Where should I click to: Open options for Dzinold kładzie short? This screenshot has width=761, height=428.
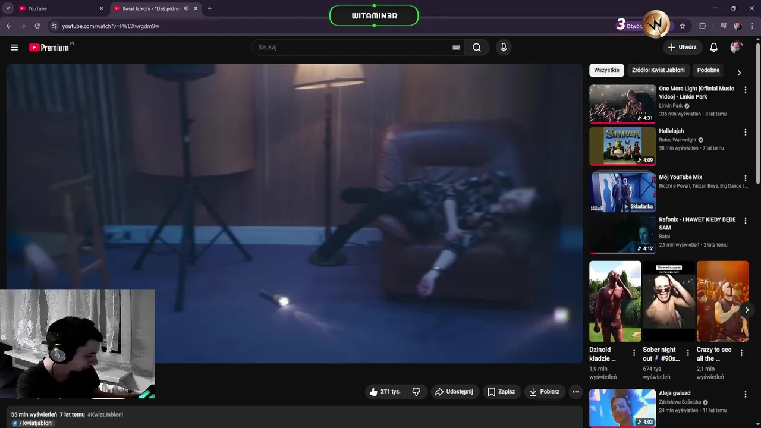click(634, 353)
